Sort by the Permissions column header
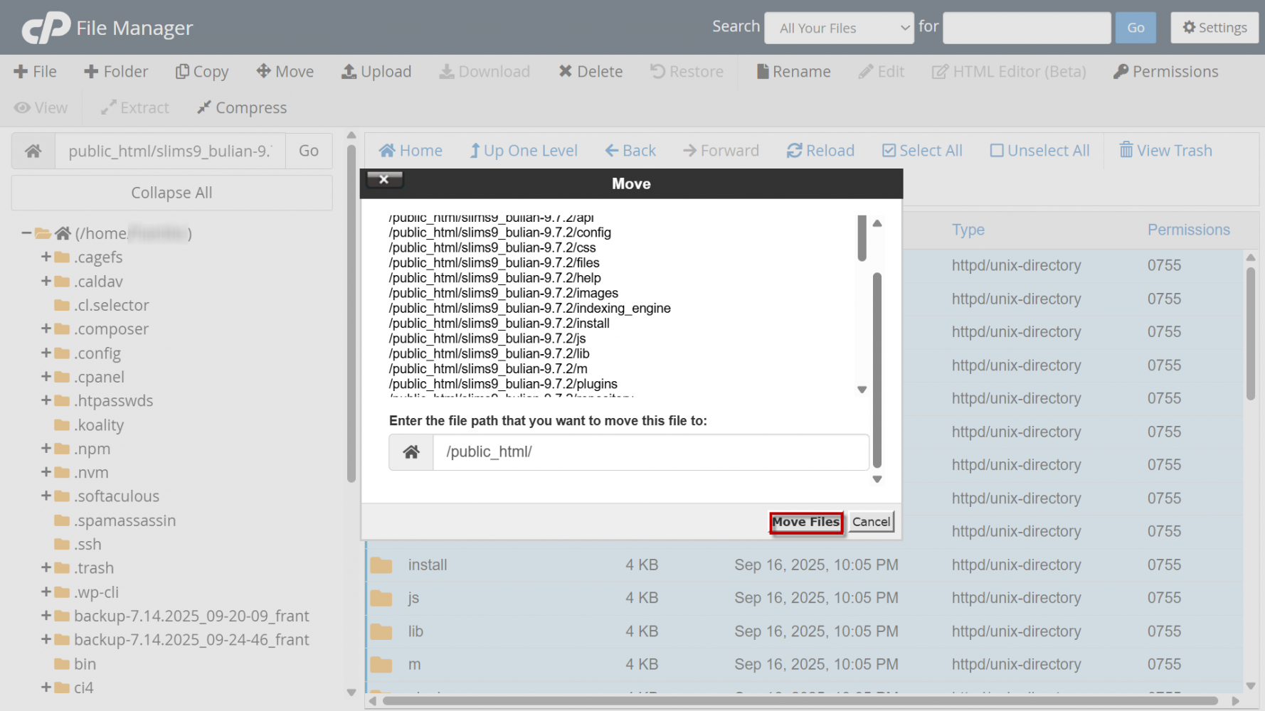 (x=1188, y=230)
